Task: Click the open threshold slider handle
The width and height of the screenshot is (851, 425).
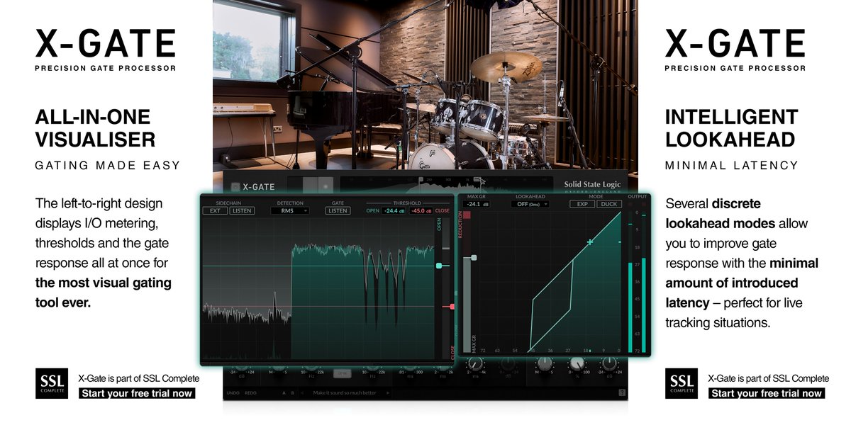Action: (440, 266)
